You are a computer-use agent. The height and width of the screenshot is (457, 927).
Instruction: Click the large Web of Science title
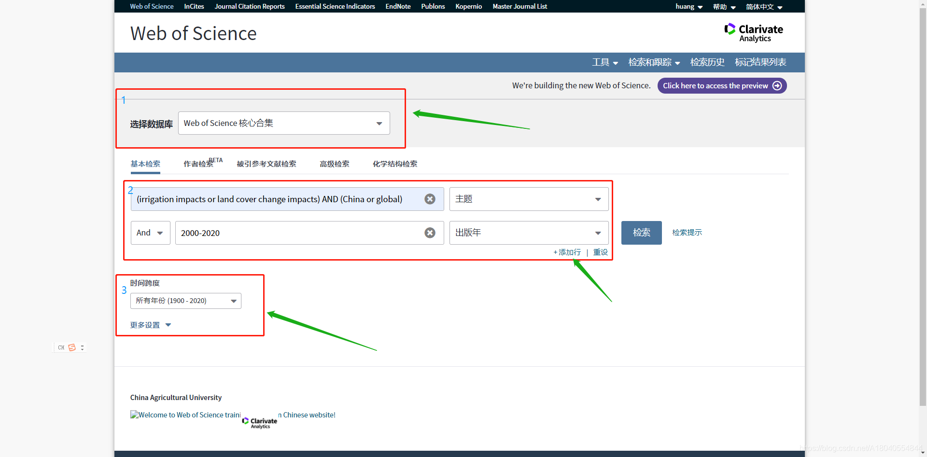pyautogui.click(x=193, y=34)
